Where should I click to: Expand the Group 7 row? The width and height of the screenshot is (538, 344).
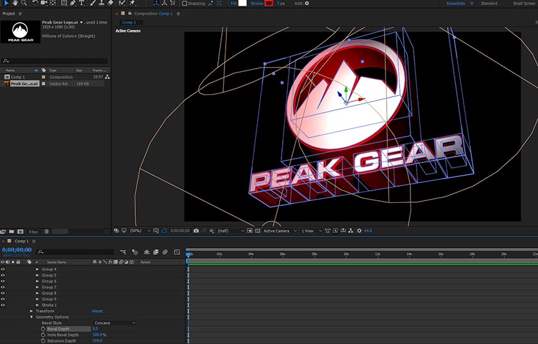(x=37, y=287)
